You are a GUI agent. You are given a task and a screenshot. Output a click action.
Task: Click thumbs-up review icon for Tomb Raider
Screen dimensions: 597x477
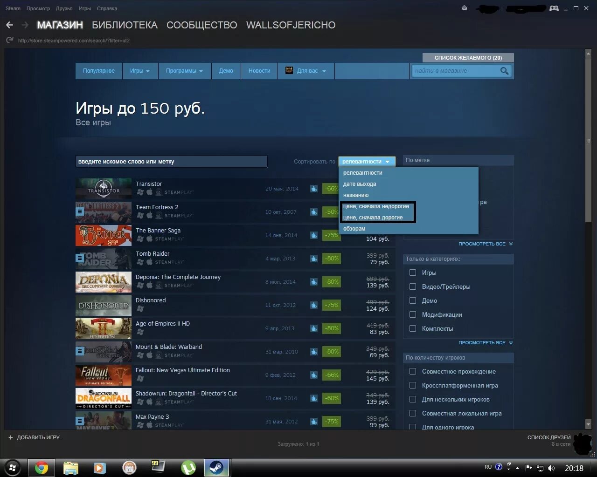point(314,259)
